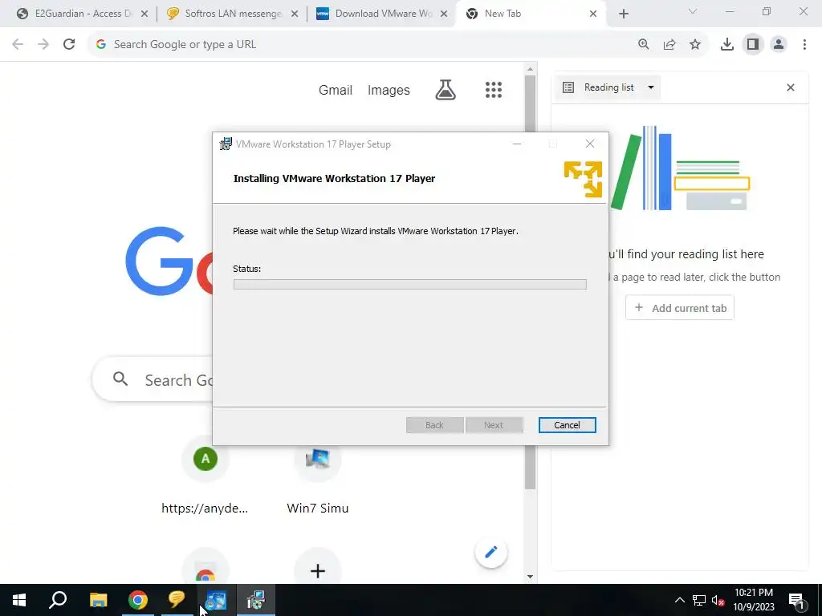Click the Google search box on page
Screen dimensions: 822x616
(x=153, y=379)
